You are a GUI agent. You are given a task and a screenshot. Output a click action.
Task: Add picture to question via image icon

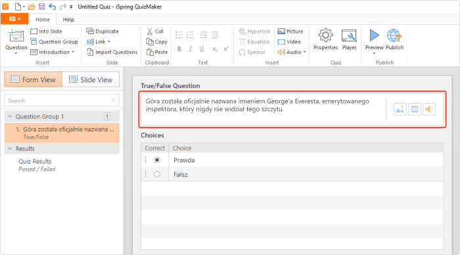click(400, 110)
